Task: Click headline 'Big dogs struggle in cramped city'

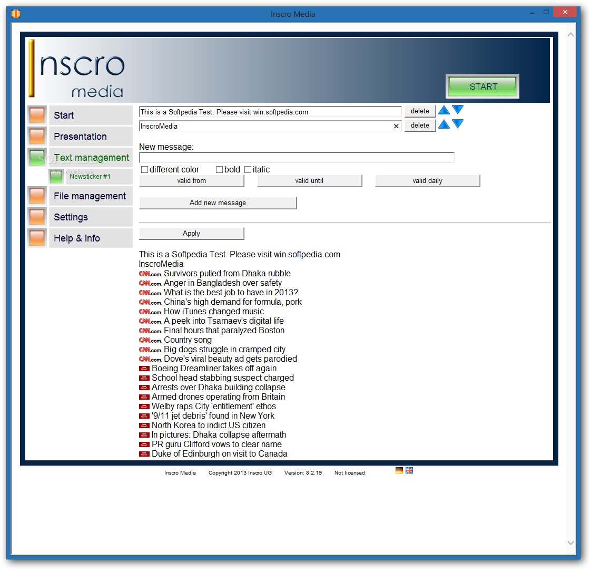Action: [x=224, y=350]
